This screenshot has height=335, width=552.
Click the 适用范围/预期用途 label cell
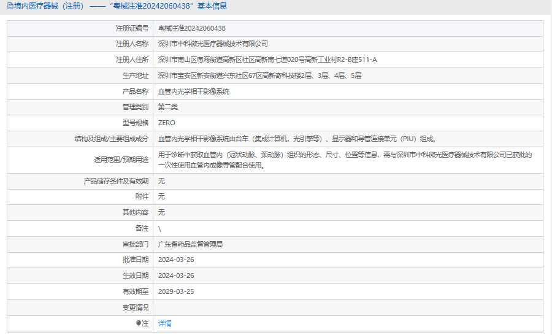tap(80, 160)
